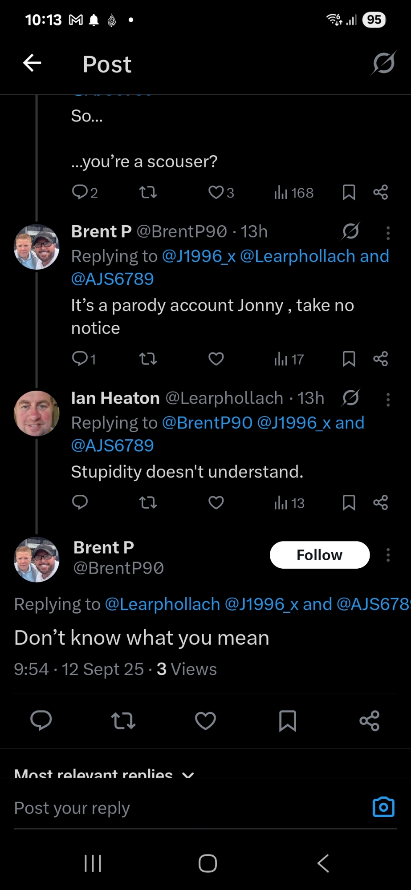View Ian Heaton's profile picture

pos(37,413)
